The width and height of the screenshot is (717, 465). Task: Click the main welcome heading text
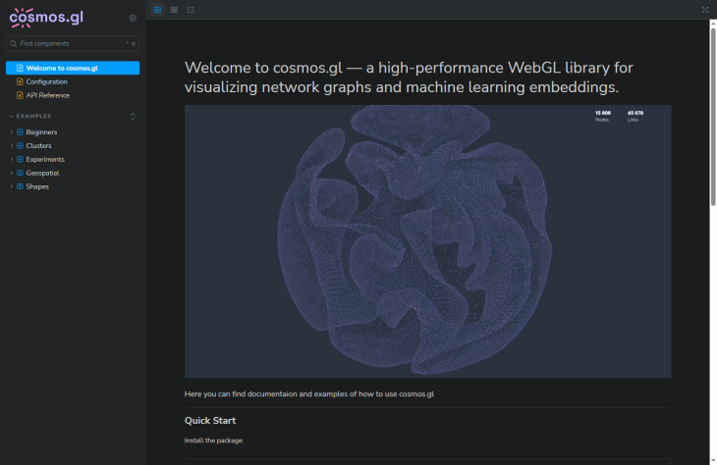click(x=409, y=77)
